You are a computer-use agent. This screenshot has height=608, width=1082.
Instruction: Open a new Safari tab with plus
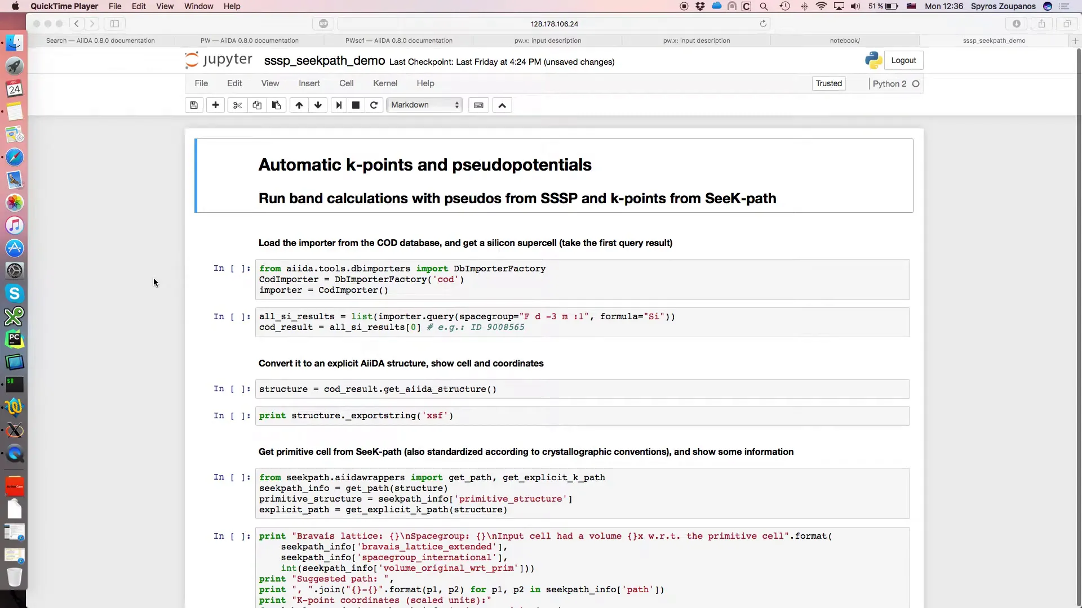point(1075,41)
